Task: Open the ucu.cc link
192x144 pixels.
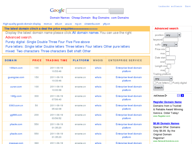Action: click(x=68, y=24)
